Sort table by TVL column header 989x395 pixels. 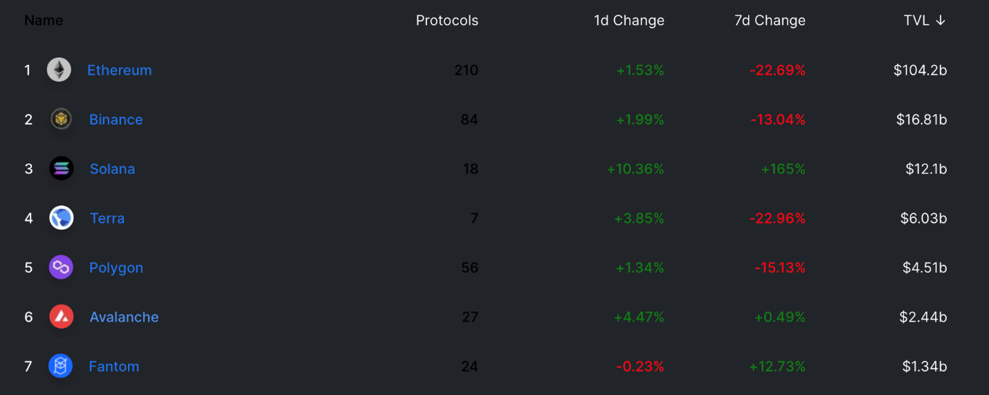(925, 21)
